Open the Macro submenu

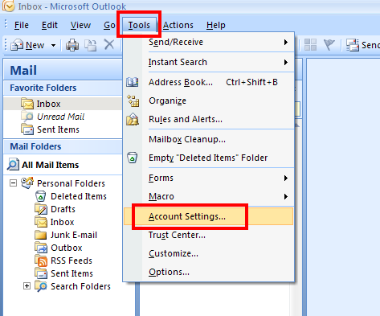click(208, 196)
